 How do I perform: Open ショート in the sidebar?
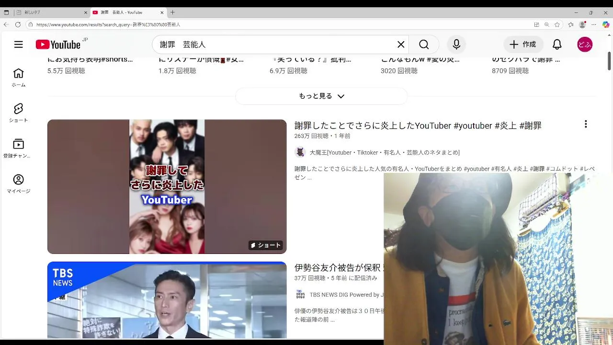click(x=18, y=113)
